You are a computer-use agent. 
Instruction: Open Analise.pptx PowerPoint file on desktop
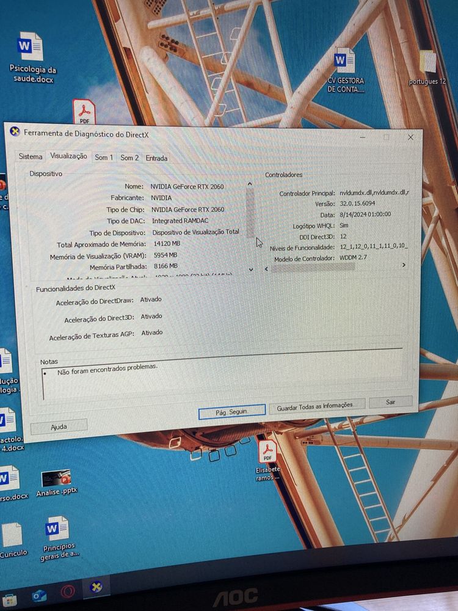[x=56, y=483]
